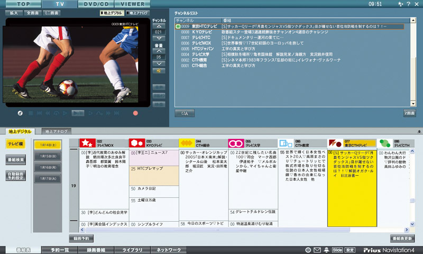The height and width of the screenshot is (254, 423).
Task: Select date 1月16日(月)
Action: tap(48, 167)
